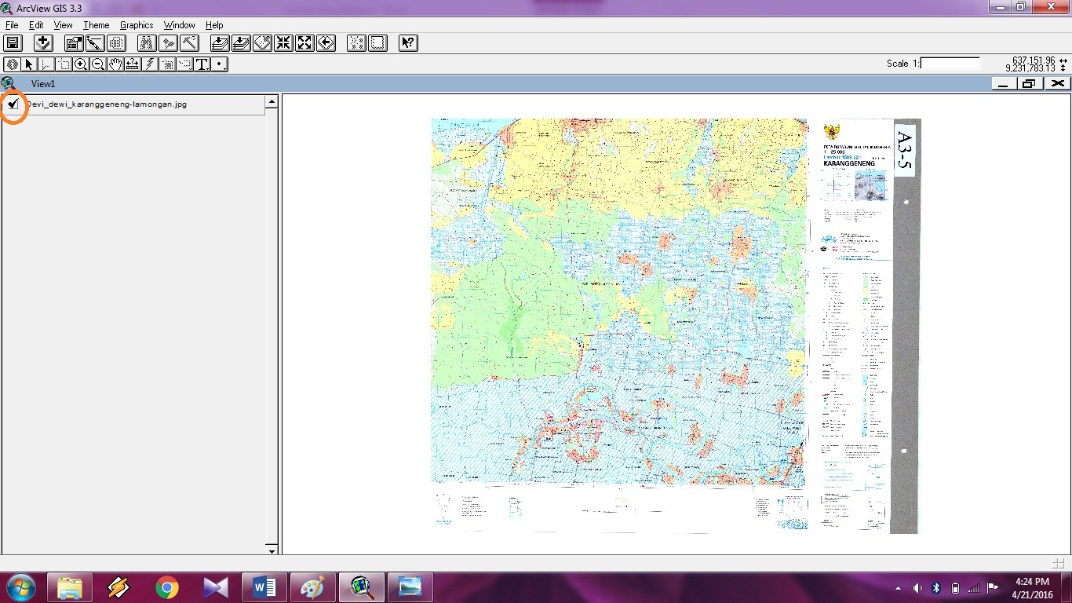Zoom to active theme extent
Screen dimensions: 1072x603
242,43
